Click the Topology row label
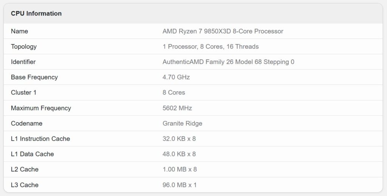Viewport: 387px width, 196px height. 24,47
